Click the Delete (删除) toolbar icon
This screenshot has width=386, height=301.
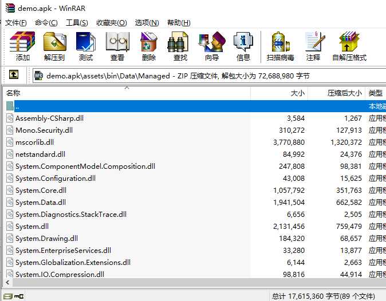pos(149,46)
